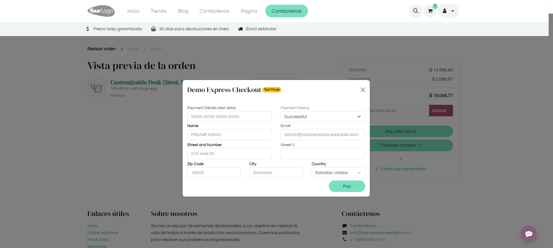Click the City input field
Image resolution: width=553 pixels, height=248 pixels.
[276, 173]
